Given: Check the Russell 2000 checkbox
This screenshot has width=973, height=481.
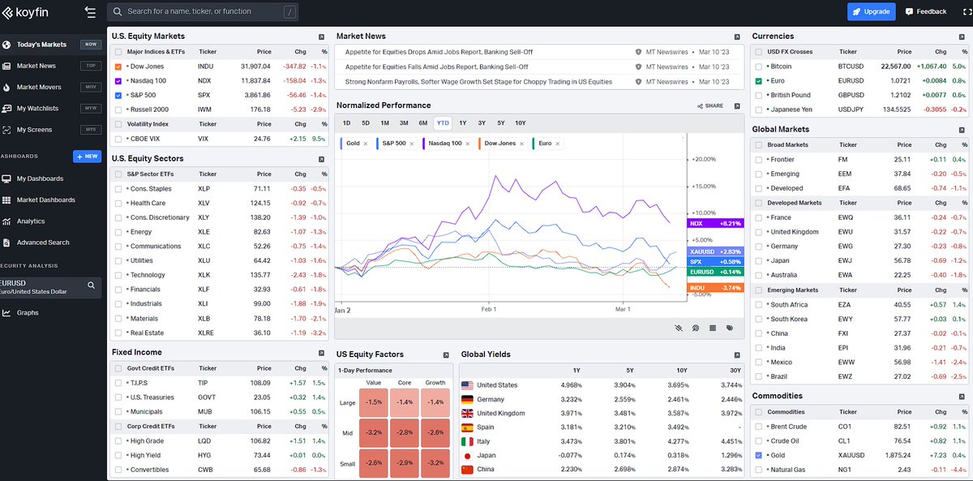Looking at the screenshot, I should point(118,109).
